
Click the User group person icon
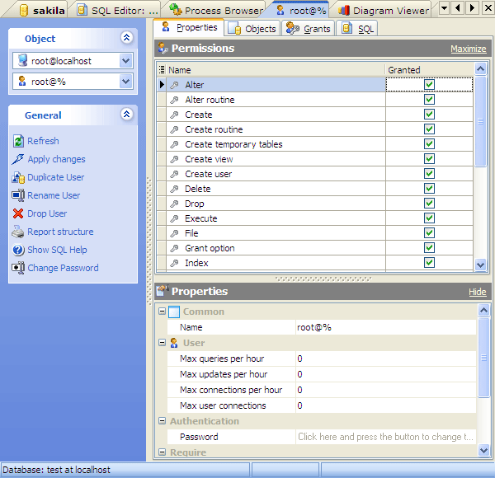tap(174, 343)
